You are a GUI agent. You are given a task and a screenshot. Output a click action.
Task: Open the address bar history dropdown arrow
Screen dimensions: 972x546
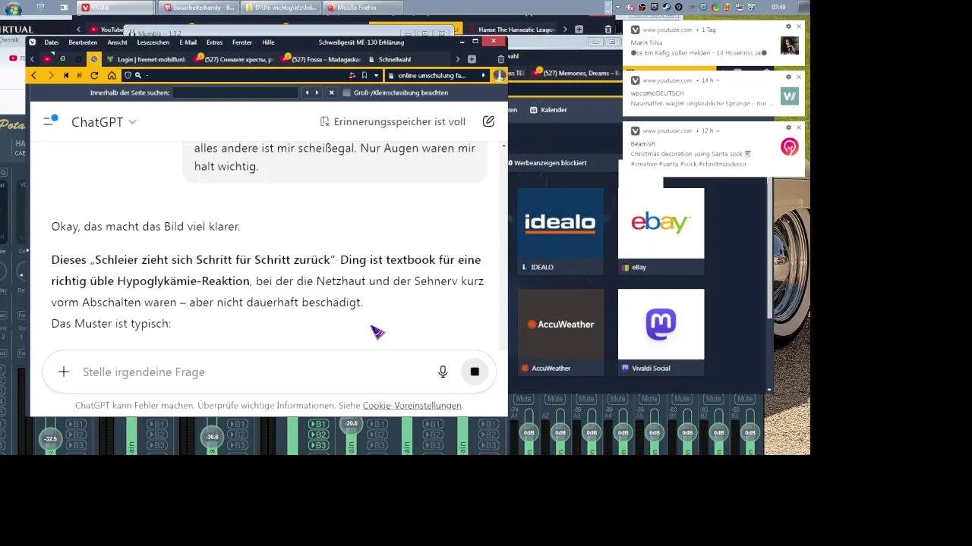point(376,76)
